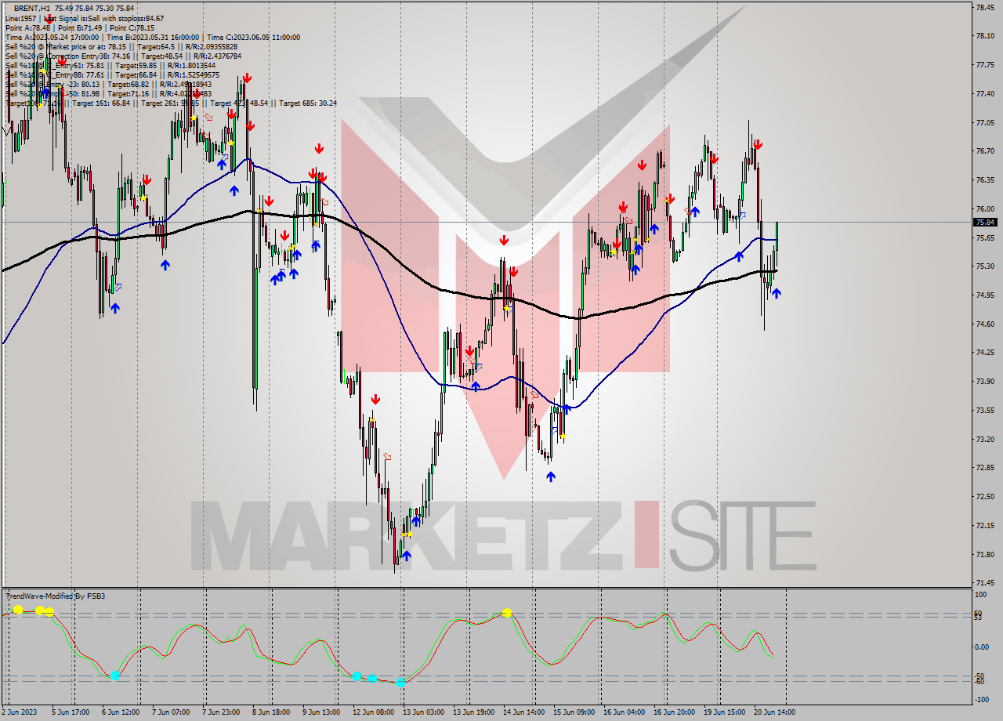Click the 73.90 price scale label
1003x721 pixels.
985,381
